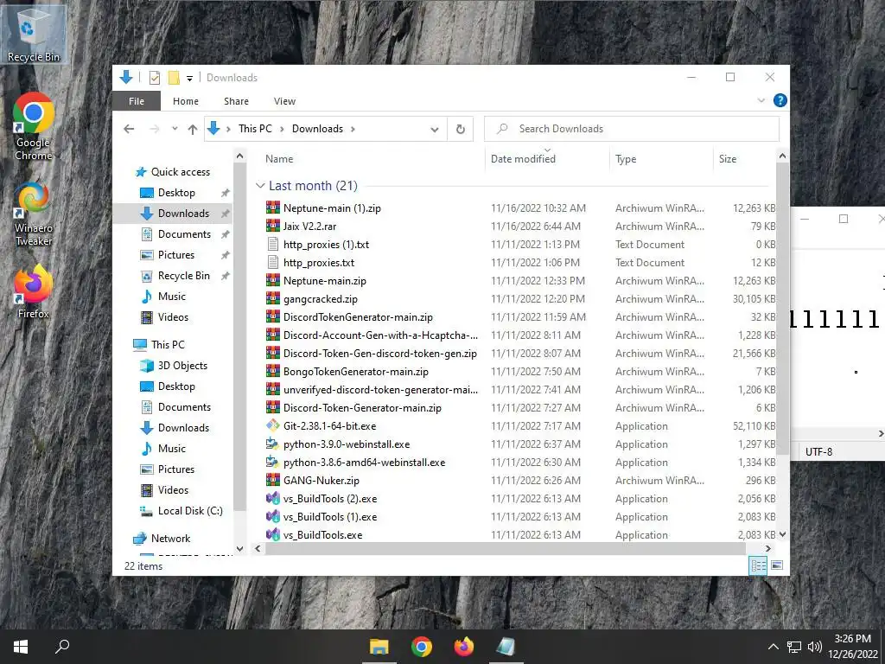This screenshot has height=664, width=885.
Task: Click the forward navigation arrow
Action: [x=154, y=129]
